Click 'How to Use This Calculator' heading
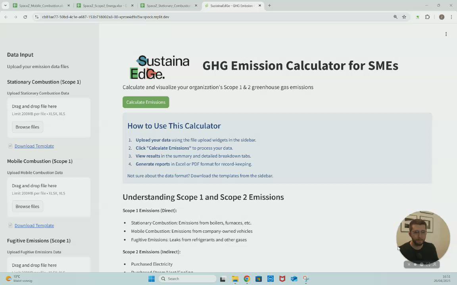 [x=174, y=126]
